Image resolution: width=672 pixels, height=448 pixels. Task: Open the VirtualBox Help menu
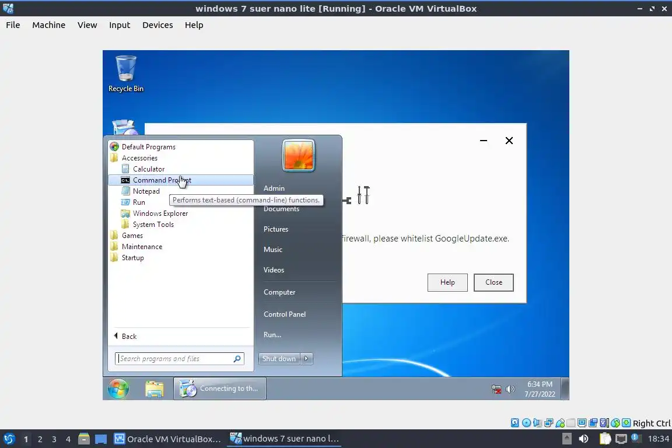pos(194,25)
